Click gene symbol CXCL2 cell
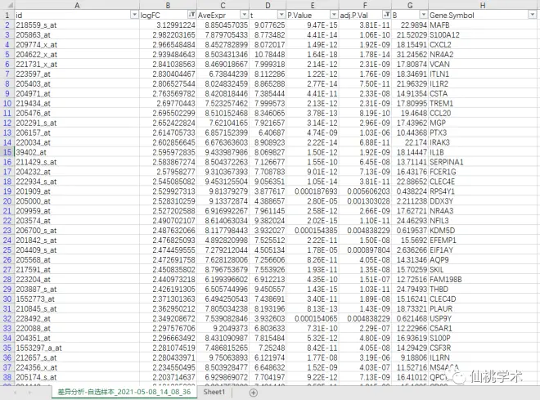The height and width of the screenshot is (400, 540). click(x=483, y=45)
